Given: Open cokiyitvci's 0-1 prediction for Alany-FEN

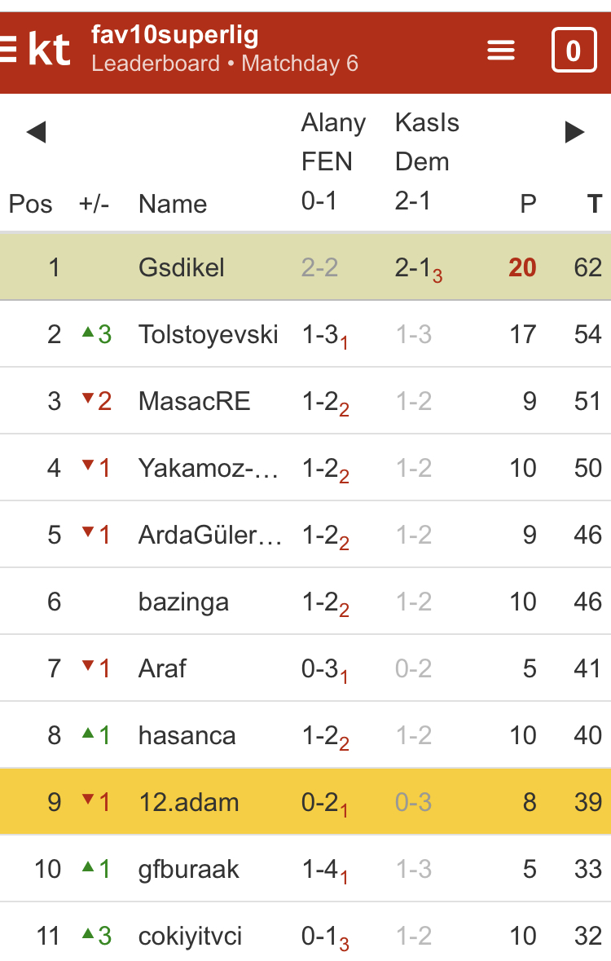Looking at the screenshot, I should [324, 937].
